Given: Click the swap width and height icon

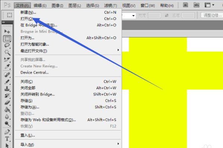Looking at the screenshot, I should (167, 15).
